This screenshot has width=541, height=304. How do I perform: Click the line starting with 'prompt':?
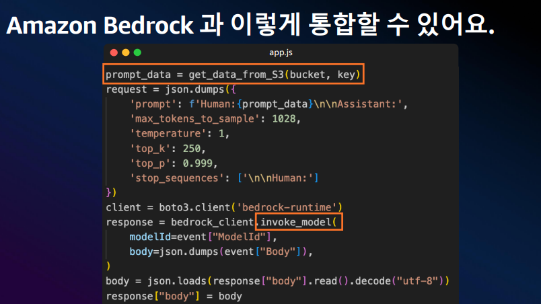tap(268, 104)
